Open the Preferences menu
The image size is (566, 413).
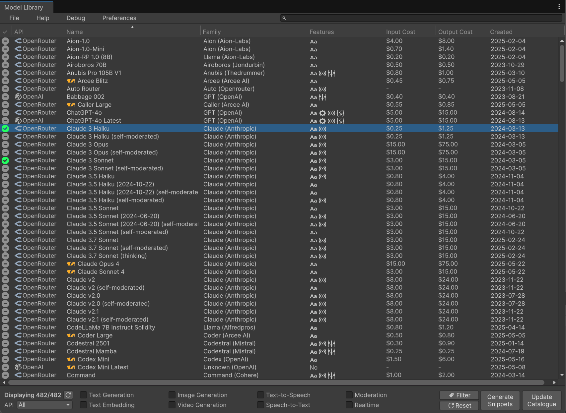(119, 18)
